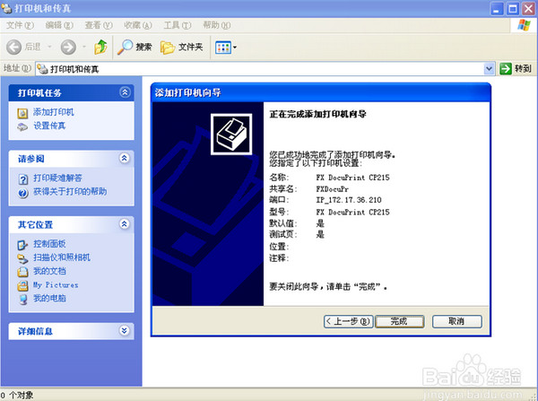Click the 取消 (Cancel) button
The width and height of the screenshot is (538, 401).
[x=457, y=321]
